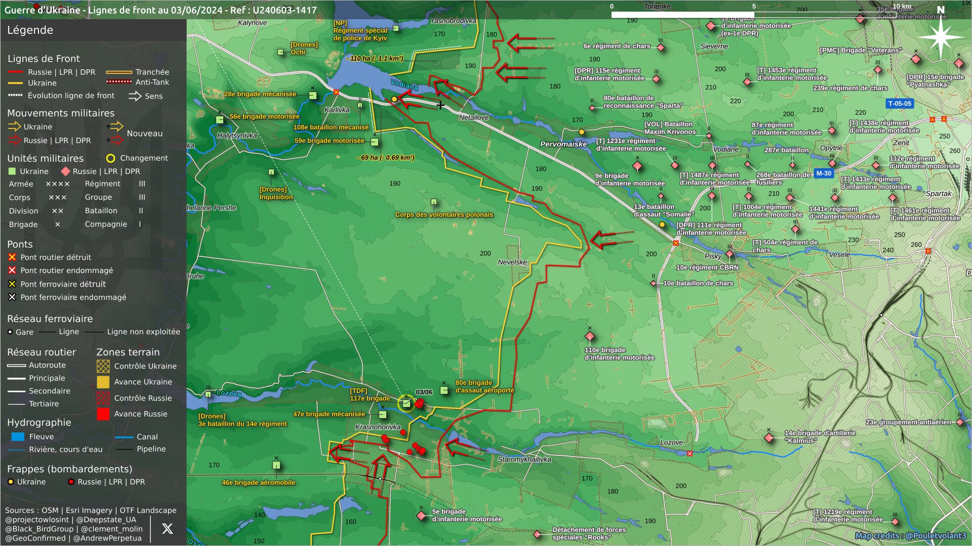The image size is (972, 546).
Task: Click the map scale bar
Action: point(754,15)
